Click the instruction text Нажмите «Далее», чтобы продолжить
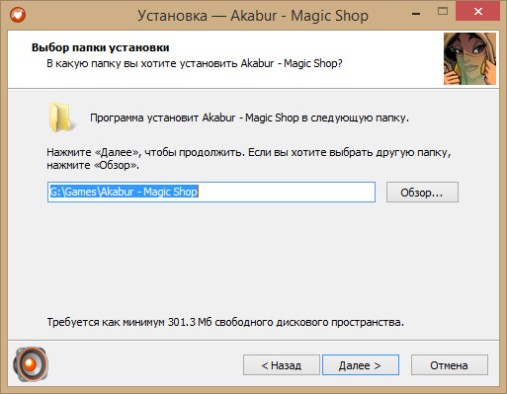 tap(146, 152)
